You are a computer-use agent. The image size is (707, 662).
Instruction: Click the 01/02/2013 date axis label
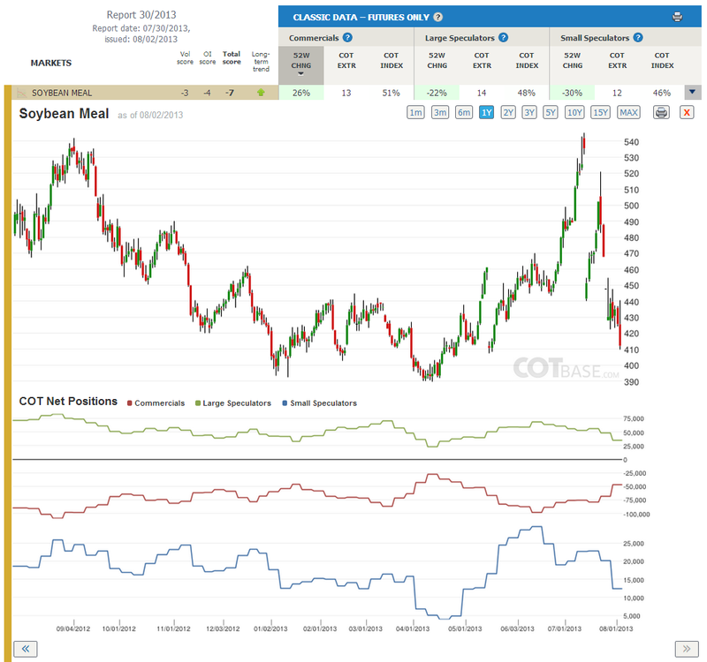270,628
